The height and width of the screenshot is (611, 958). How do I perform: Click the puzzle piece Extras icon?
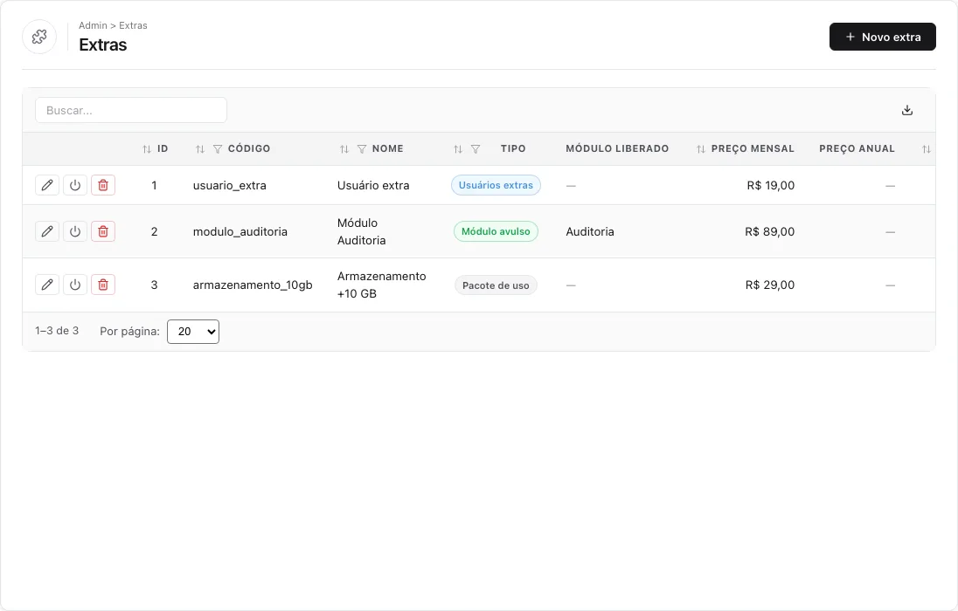[39, 37]
